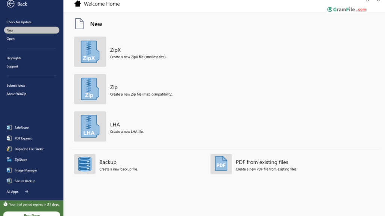Click the 'Welcome Home' heading text
Image resolution: width=385 pixels, height=216 pixels.
102,4
